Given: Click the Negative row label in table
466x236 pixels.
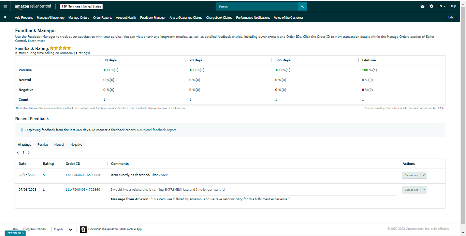Looking at the screenshot, I should coord(26,90).
